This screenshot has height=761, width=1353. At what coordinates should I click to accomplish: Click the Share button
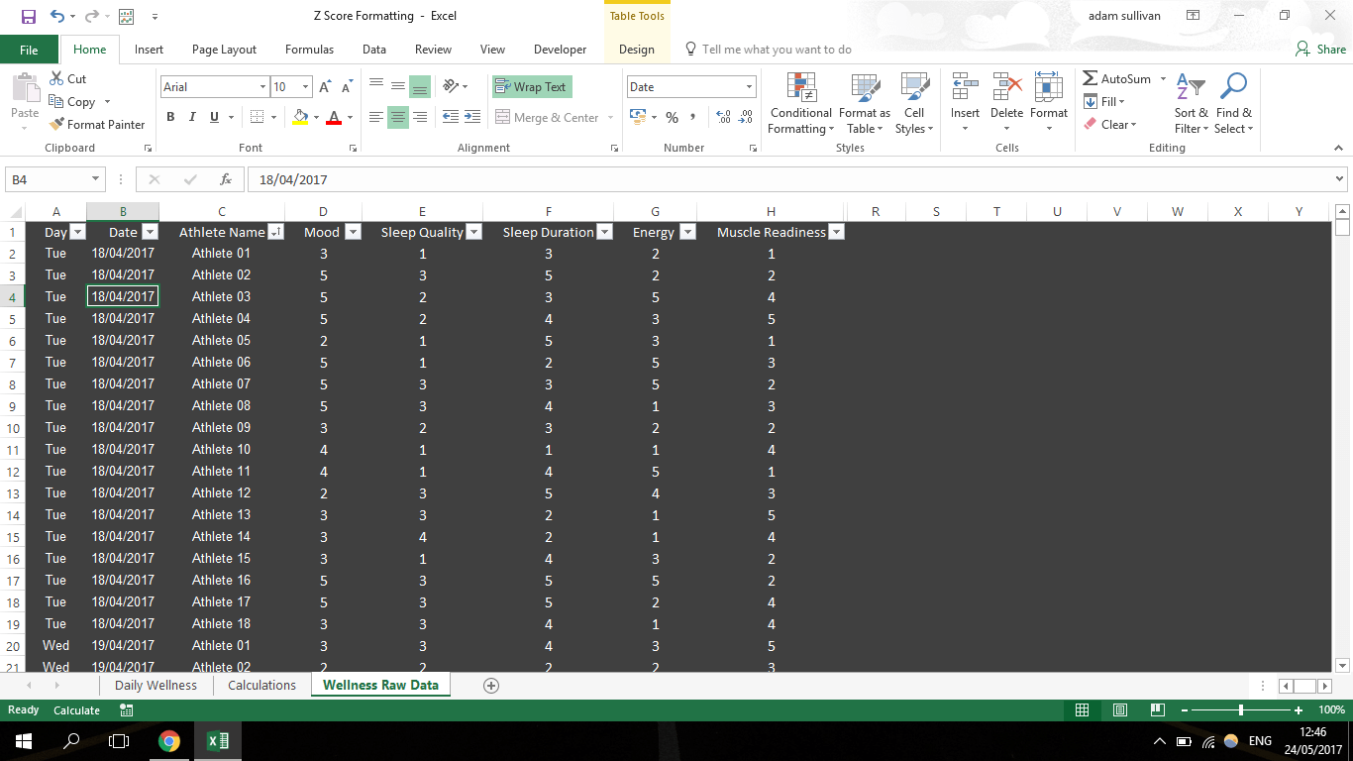coord(1321,50)
